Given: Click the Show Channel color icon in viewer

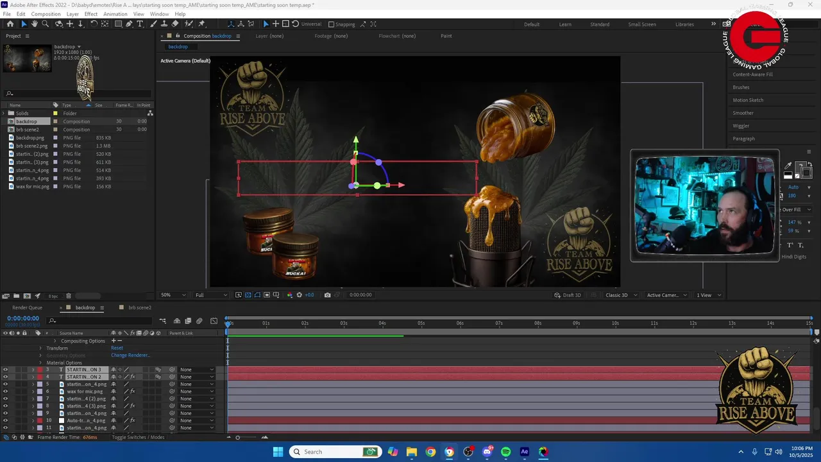Looking at the screenshot, I should 289,295.
